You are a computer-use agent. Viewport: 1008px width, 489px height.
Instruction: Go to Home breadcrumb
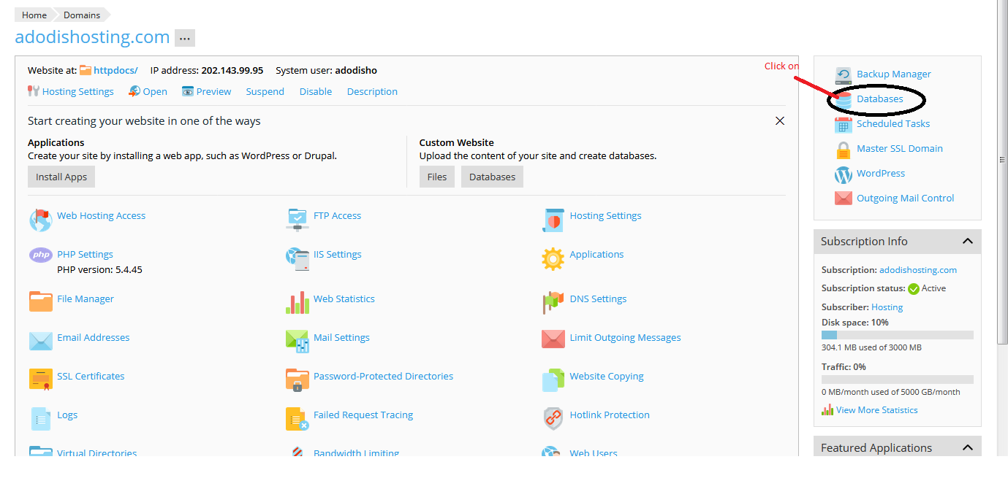tap(34, 15)
